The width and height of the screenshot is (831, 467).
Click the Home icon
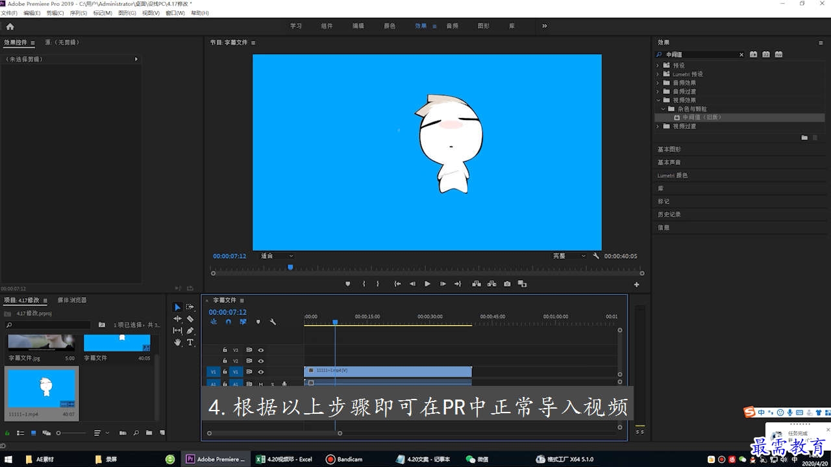pyautogui.click(x=10, y=26)
